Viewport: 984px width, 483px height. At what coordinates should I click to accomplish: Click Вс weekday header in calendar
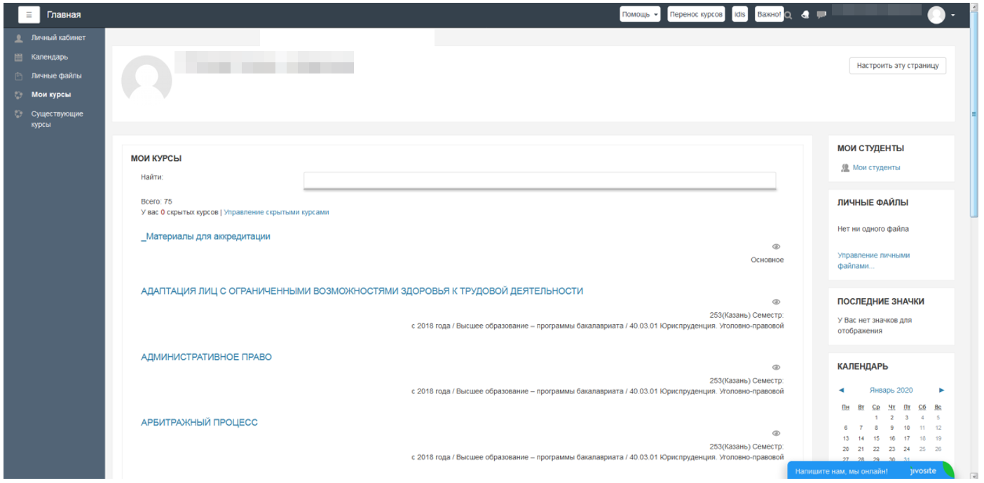(938, 407)
